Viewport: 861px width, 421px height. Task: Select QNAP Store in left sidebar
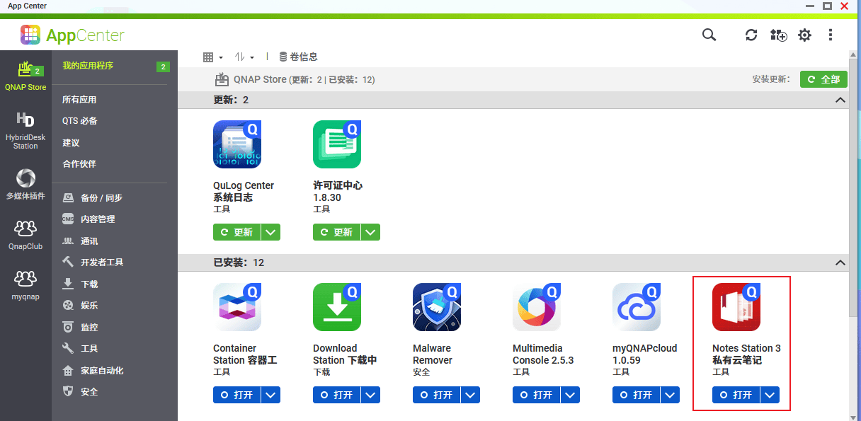click(25, 76)
